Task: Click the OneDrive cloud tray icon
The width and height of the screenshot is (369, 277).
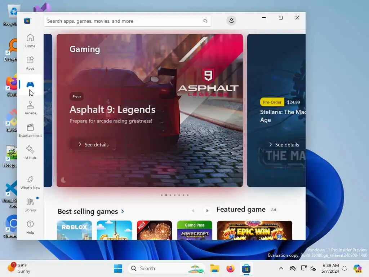Action: [293, 268]
